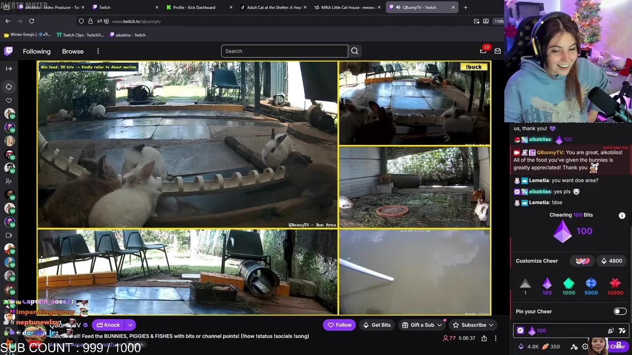Expand the Gift a Sub dropdown
This screenshot has height=355, width=632.
pos(439,325)
